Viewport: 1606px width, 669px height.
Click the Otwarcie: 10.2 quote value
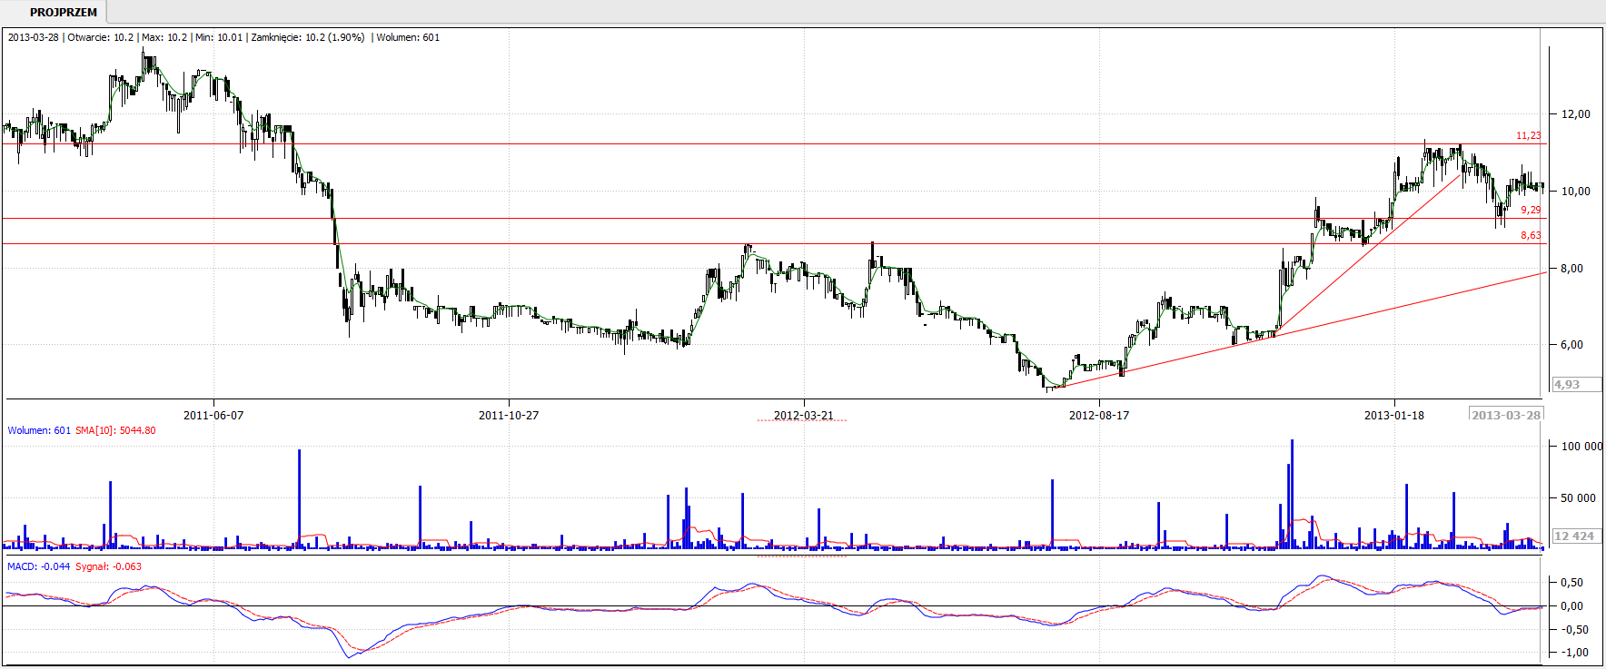[x=100, y=37]
